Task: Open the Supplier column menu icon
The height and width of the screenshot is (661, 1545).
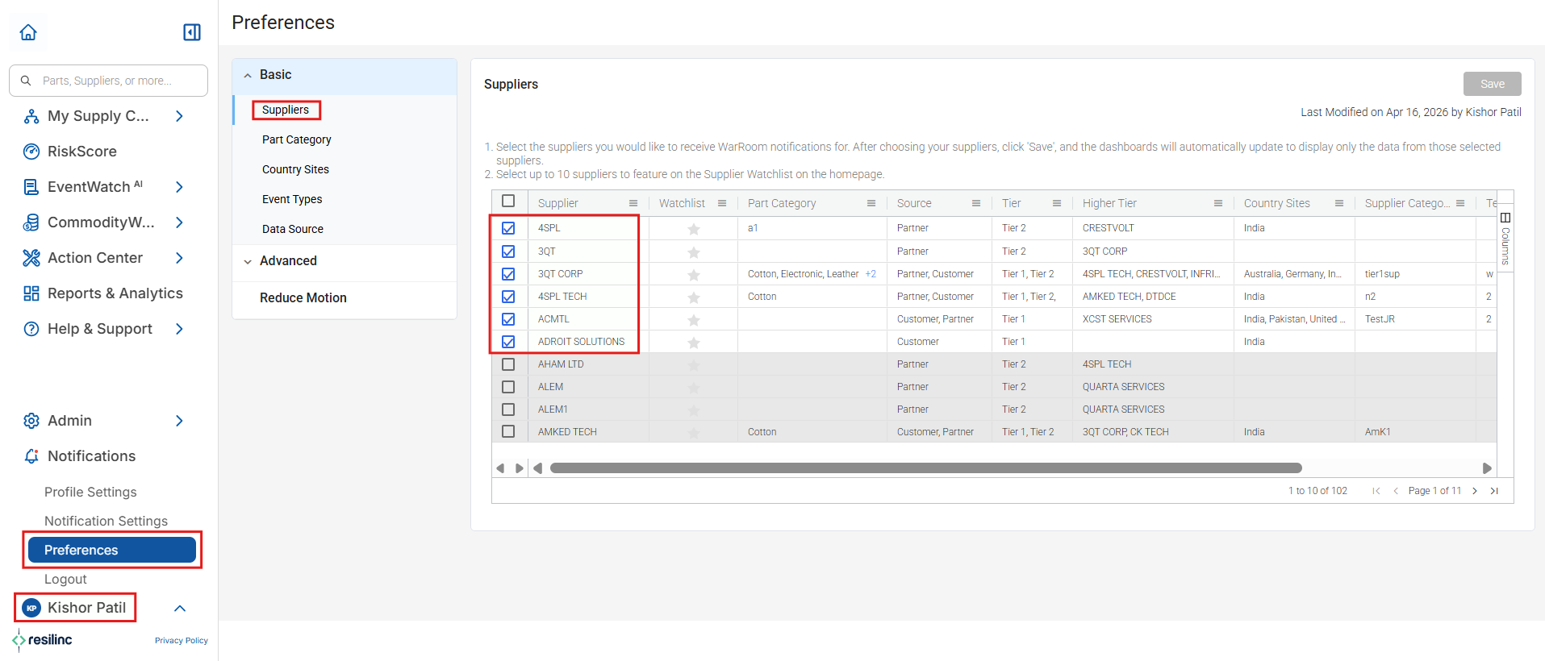Action: point(633,203)
